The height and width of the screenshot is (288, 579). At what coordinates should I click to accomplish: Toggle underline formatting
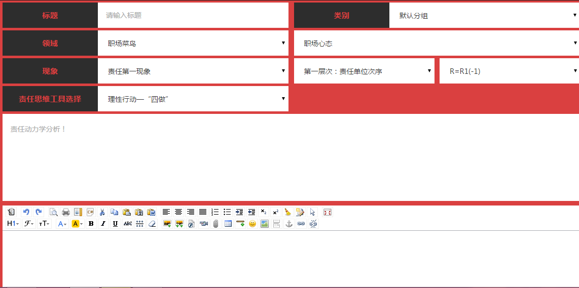coord(116,224)
